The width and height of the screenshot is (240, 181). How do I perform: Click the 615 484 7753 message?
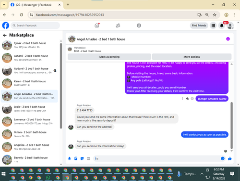click(x=84, y=110)
